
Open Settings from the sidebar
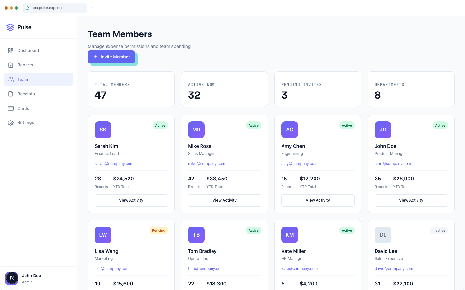point(38,123)
